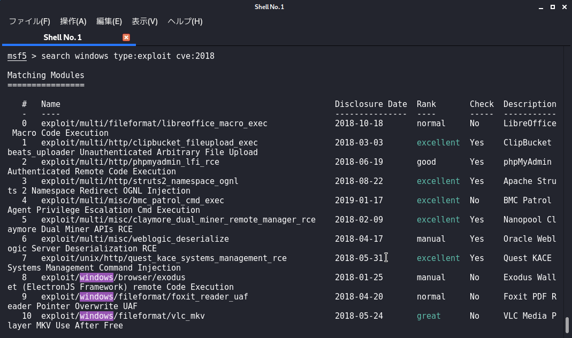The width and height of the screenshot is (572, 338).
Task: Click exploit/multi/http/clipbucket_fileupload_exec module name
Action: pos(150,143)
